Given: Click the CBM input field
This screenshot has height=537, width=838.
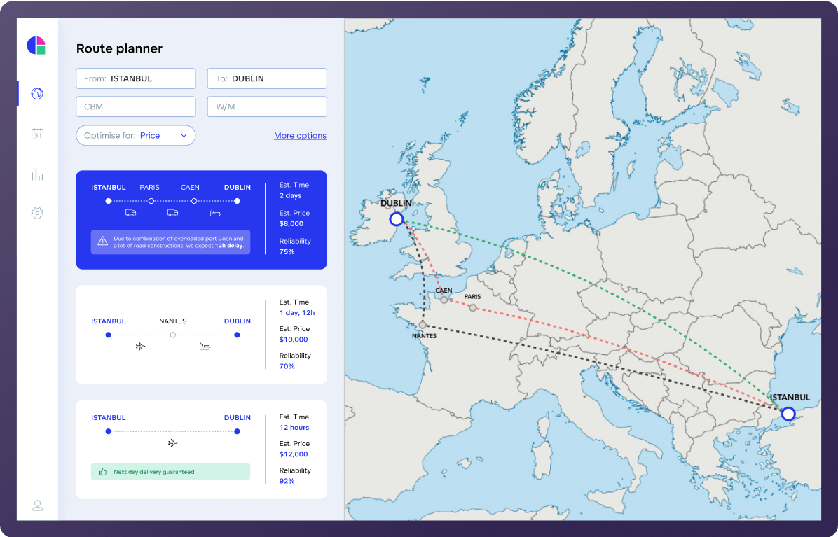Looking at the screenshot, I should click(x=135, y=106).
